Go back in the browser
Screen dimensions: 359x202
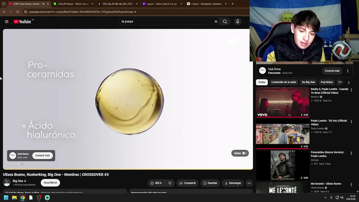click(x=4, y=12)
